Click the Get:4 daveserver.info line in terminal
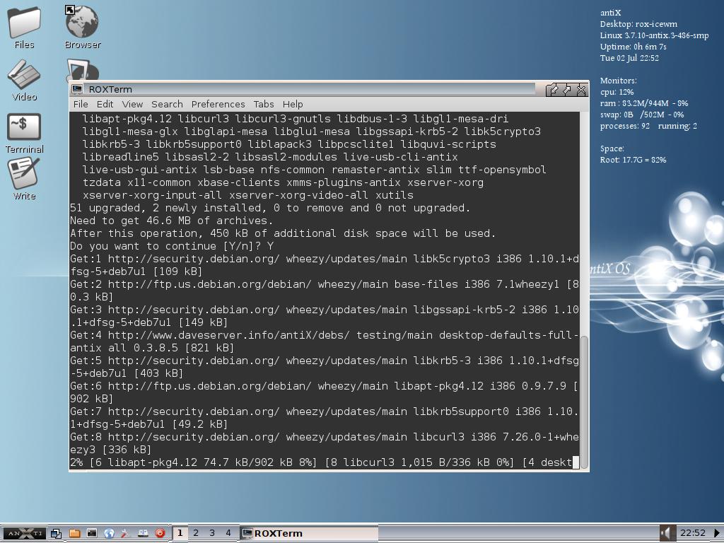724x543 pixels. 324,341
